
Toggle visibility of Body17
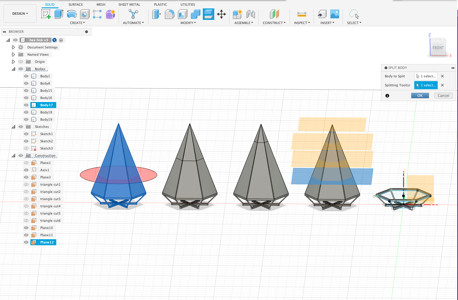tap(26, 105)
